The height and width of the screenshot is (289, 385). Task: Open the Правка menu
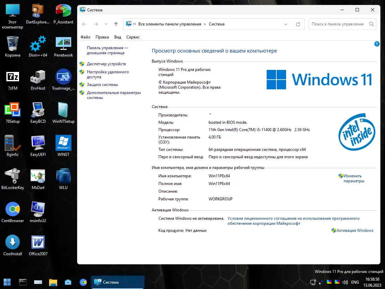tap(102, 37)
